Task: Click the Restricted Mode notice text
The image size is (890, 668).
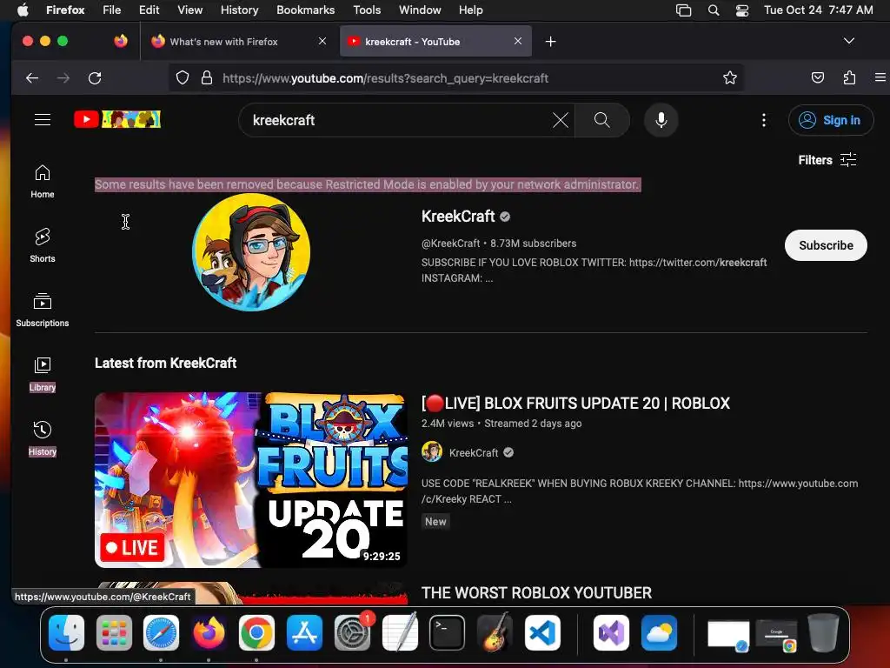Action: click(x=368, y=184)
